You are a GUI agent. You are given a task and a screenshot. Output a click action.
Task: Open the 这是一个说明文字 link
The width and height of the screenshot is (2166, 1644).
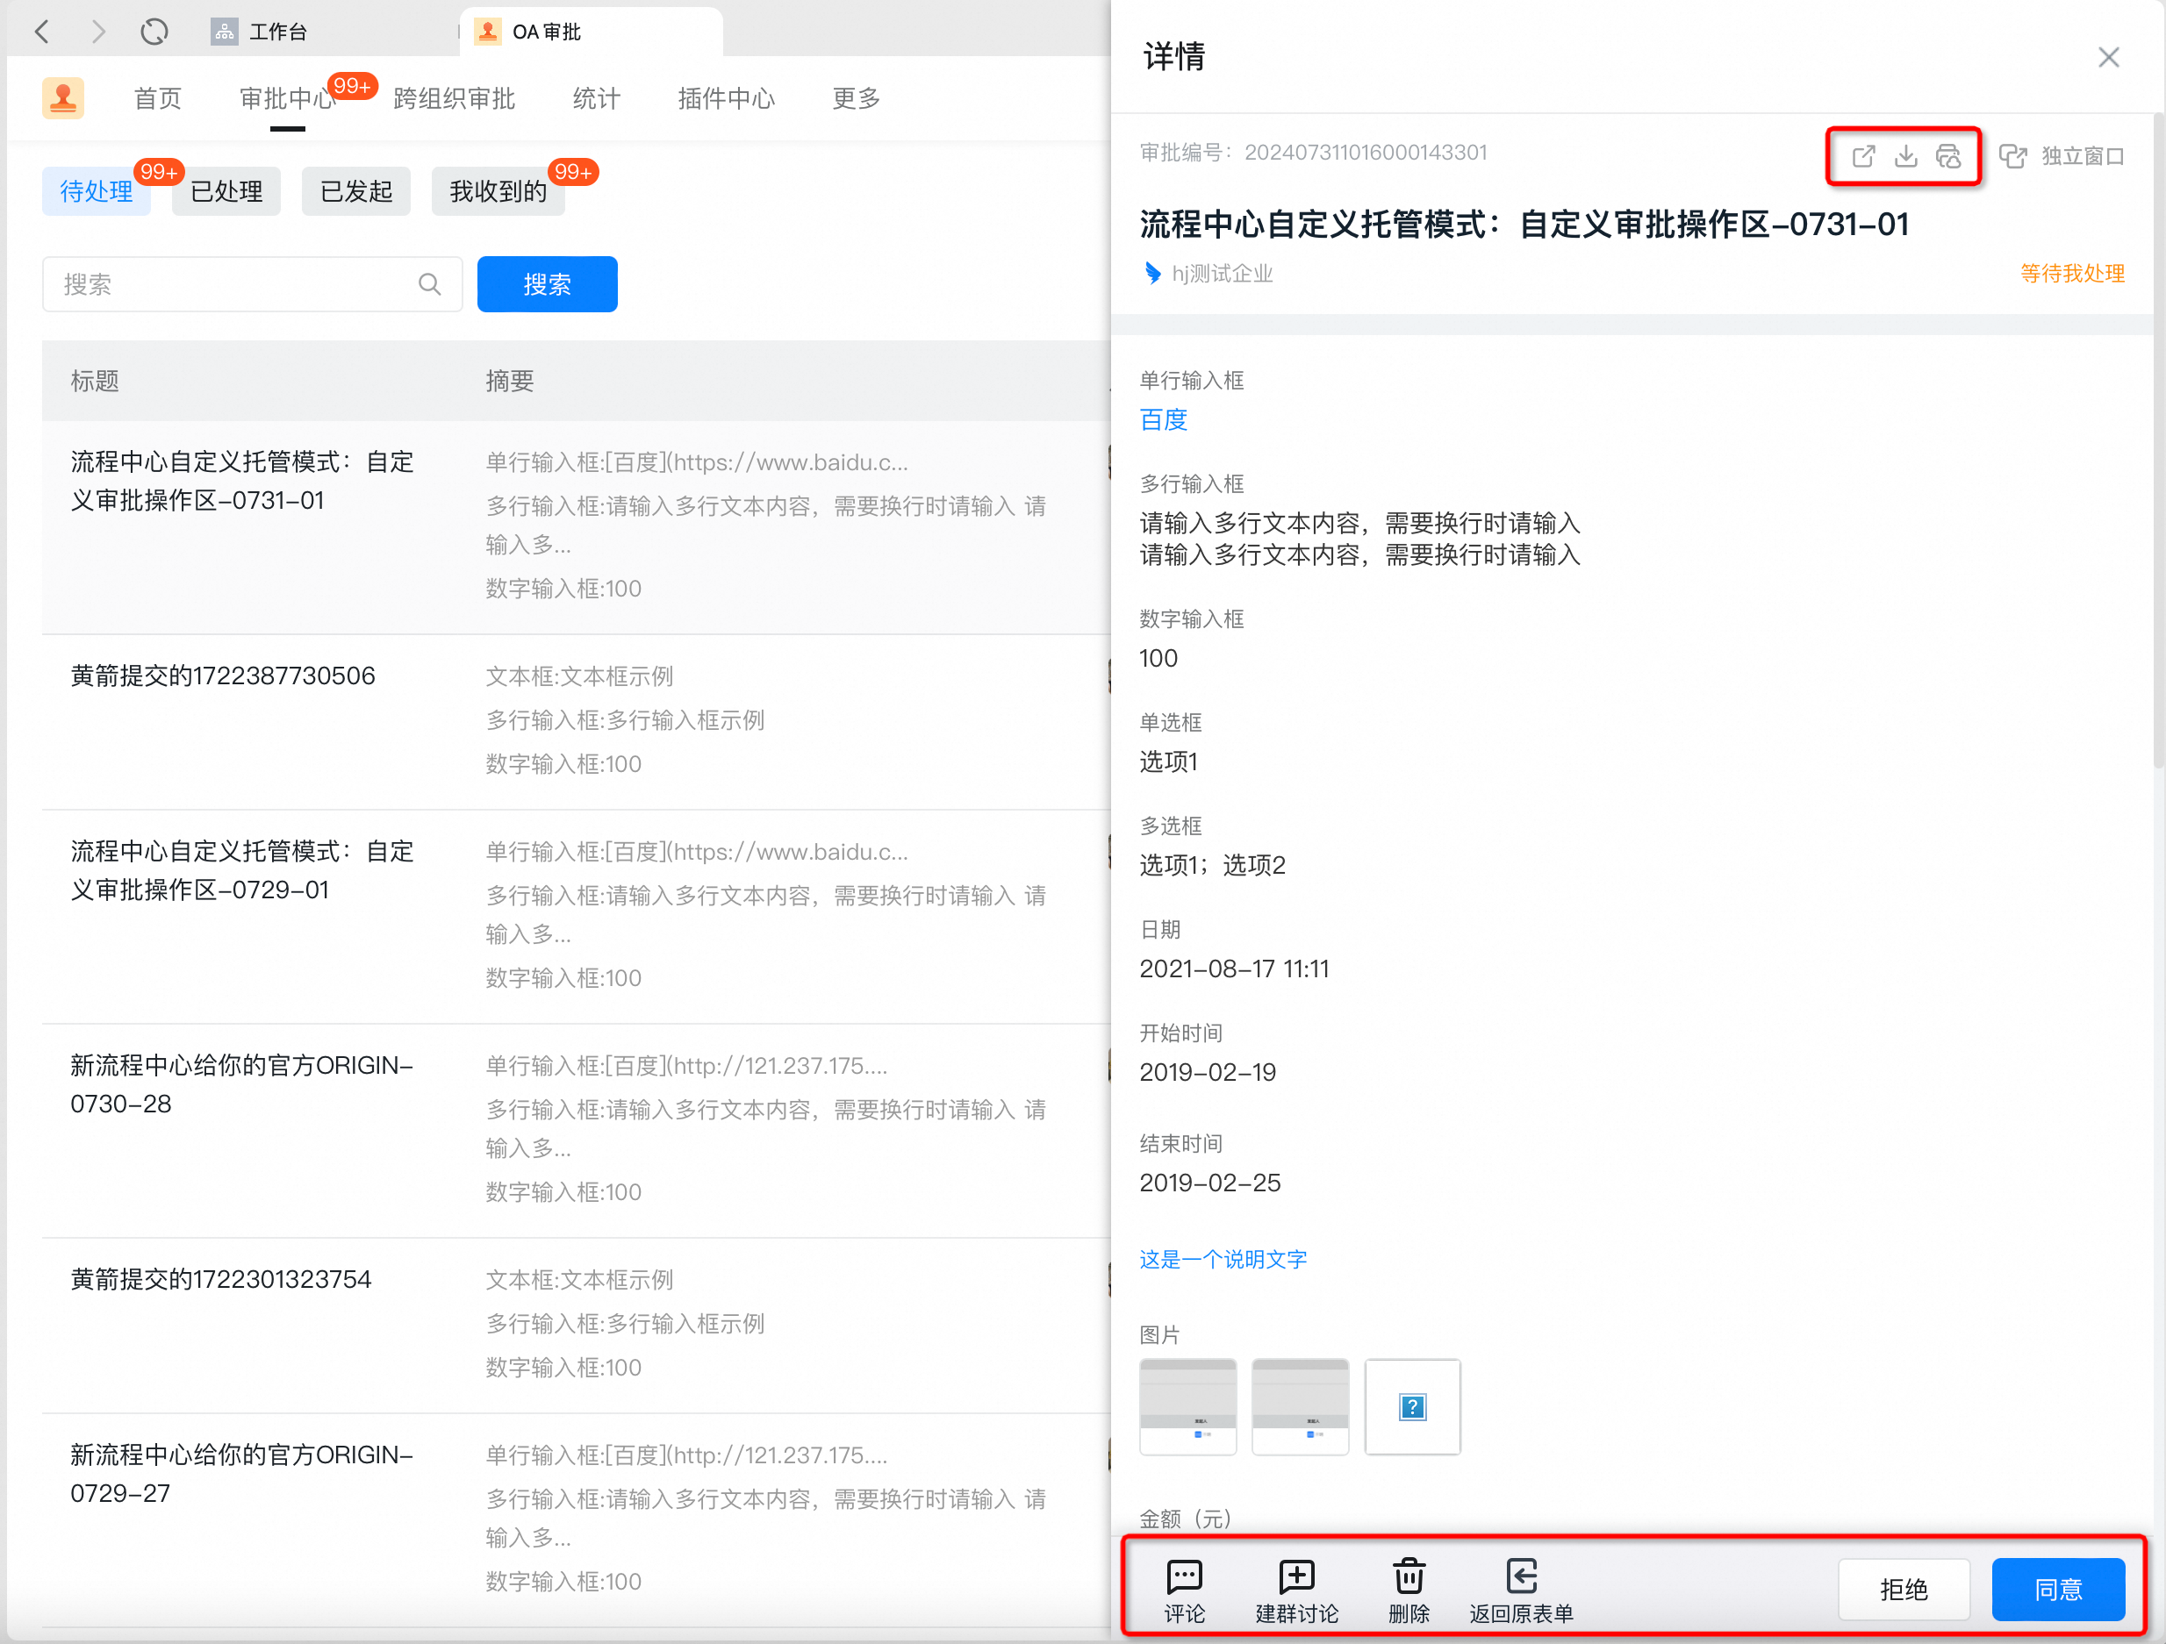click(x=1223, y=1260)
